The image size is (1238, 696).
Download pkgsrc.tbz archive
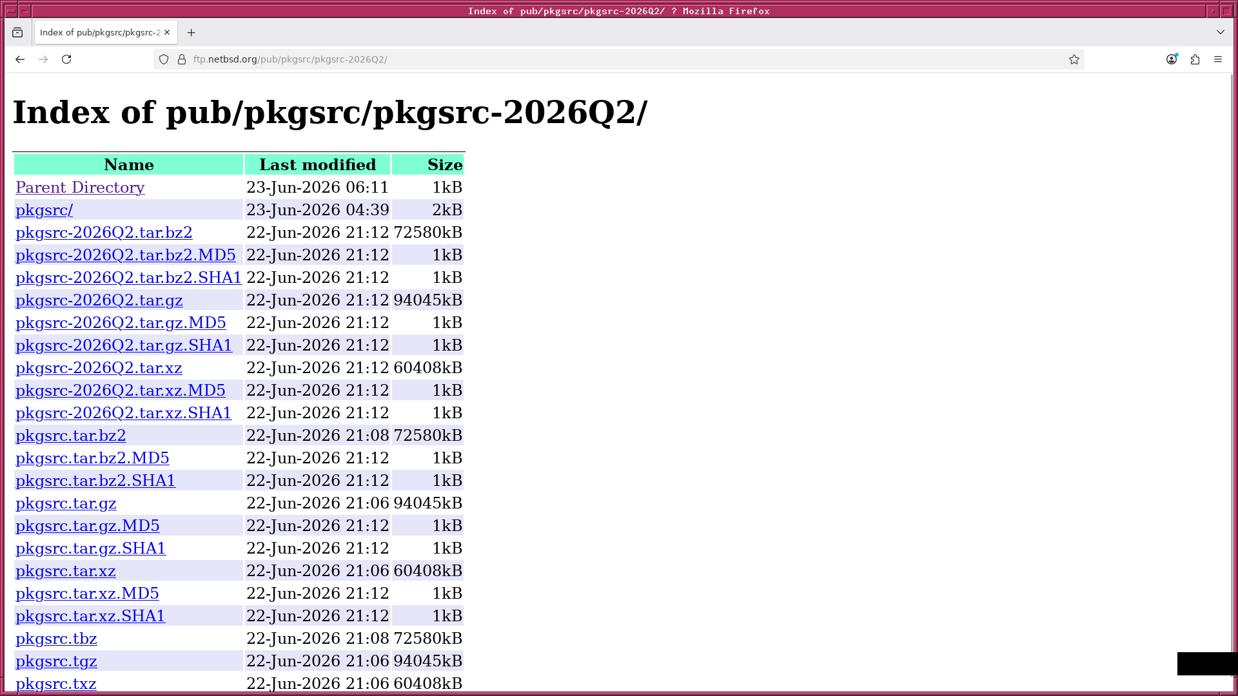point(56,639)
